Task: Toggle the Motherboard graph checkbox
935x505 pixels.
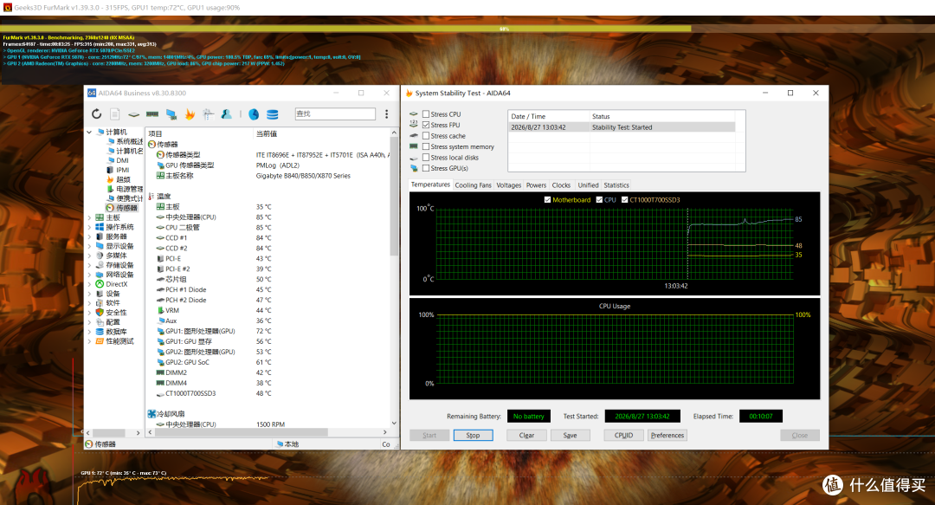Action: pos(547,200)
